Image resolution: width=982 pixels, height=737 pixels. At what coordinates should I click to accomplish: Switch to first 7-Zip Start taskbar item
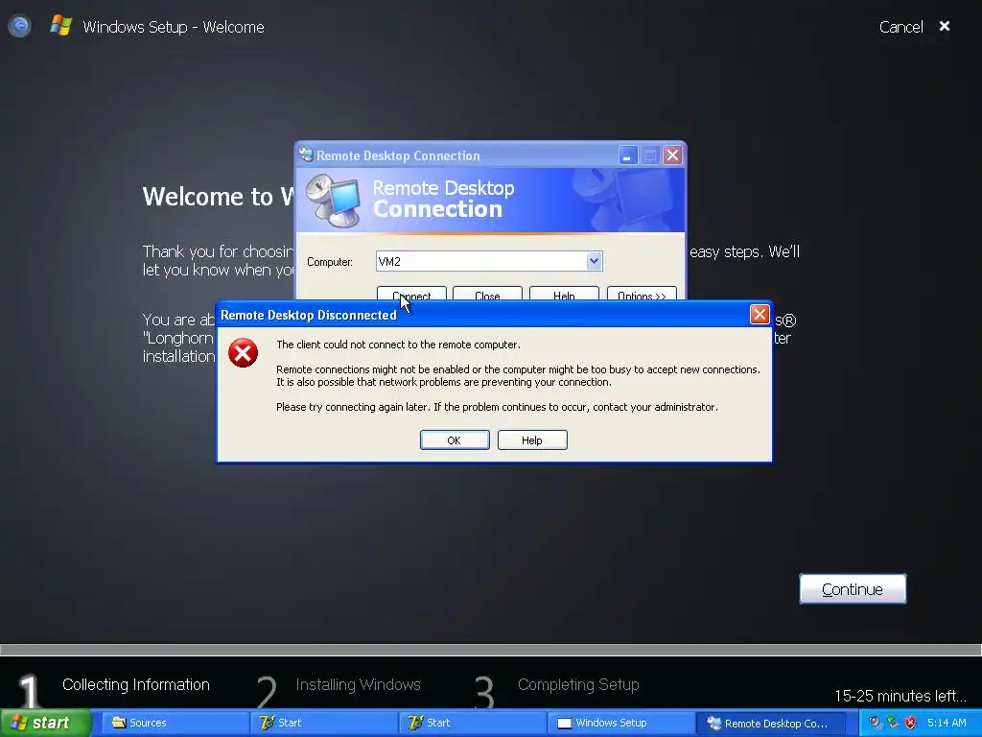click(x=324, y=723)
